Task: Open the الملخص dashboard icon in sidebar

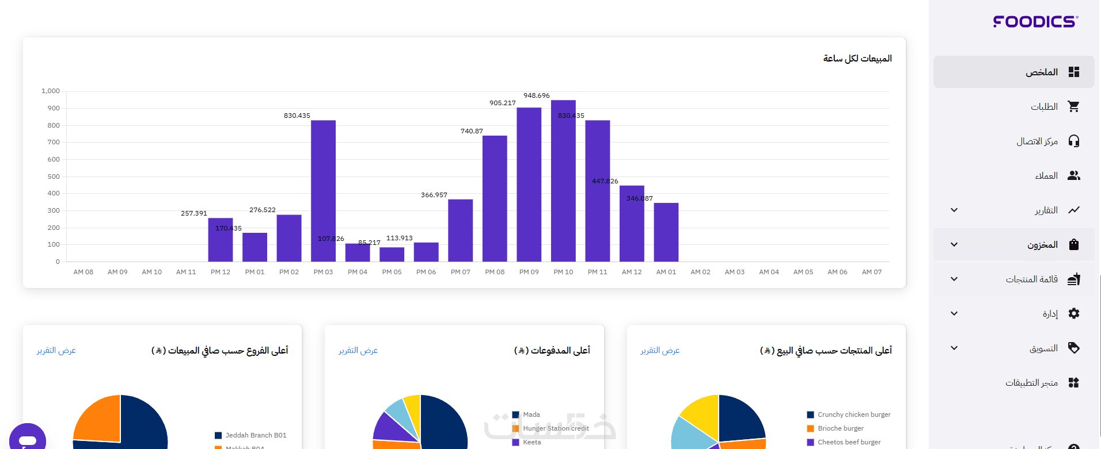Action: (x=1073, y=72)
